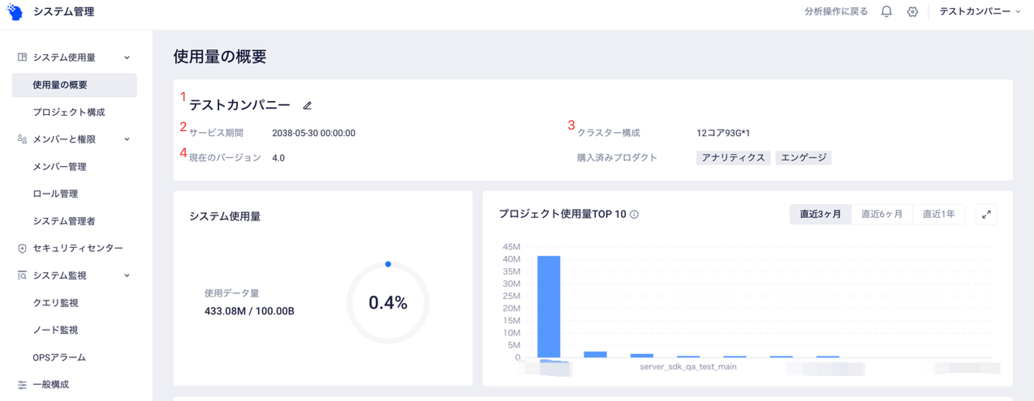The image size is (1034, 401).
Task: Click the 分析操作に戻る link
Action: tap(836, 12)
